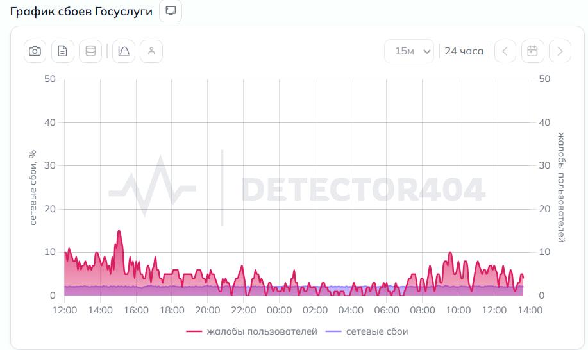Image resolution: width=588 pixels, height=350 pixels.
Task: Open the calendar date picker
Action: coord(532,51)
